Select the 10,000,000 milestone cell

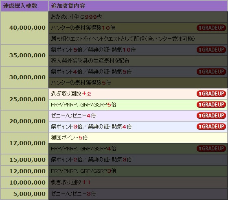[24, 183]
